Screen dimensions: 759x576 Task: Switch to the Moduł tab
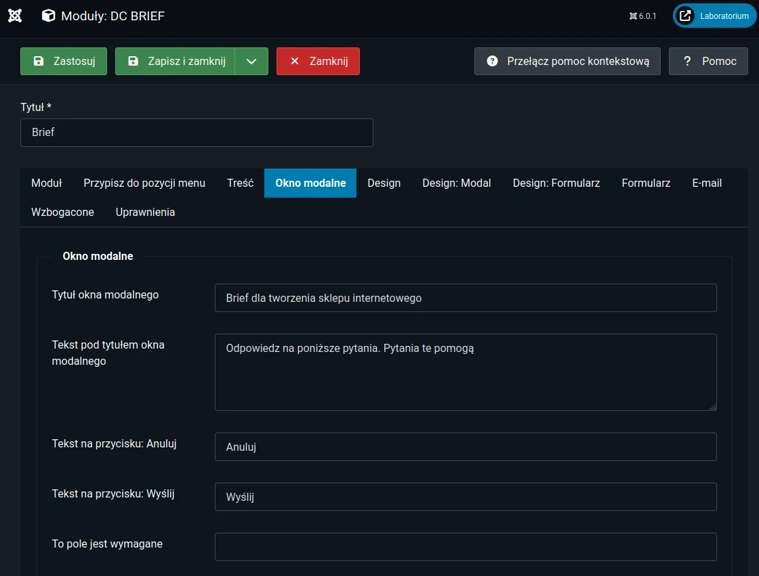click(x=47, y=183)
